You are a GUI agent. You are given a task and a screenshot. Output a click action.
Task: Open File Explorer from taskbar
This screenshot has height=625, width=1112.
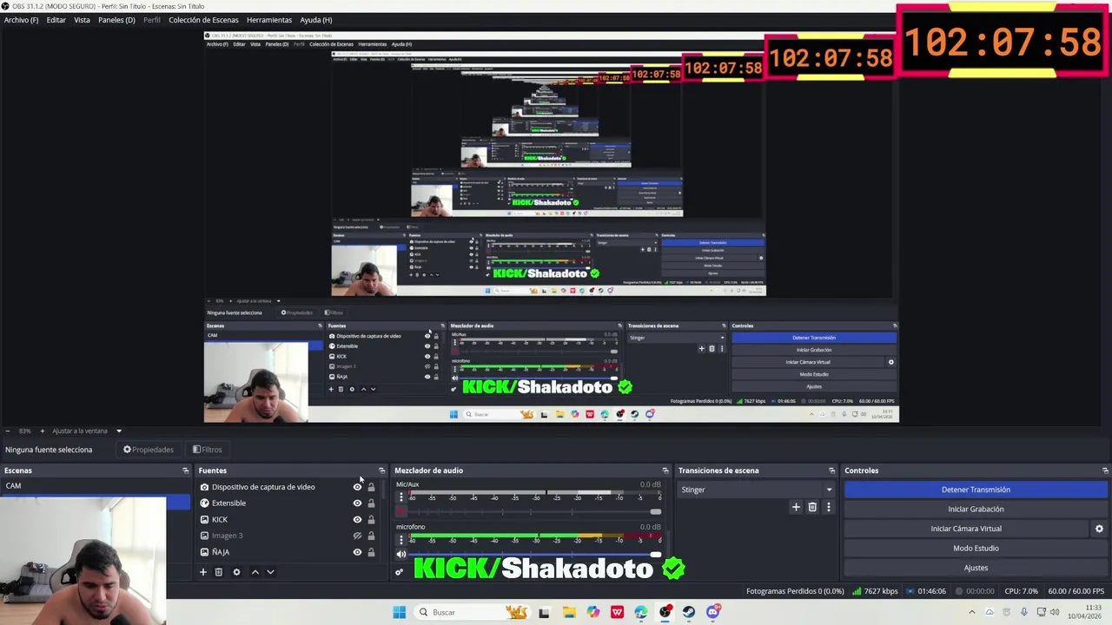pos(569,612)
